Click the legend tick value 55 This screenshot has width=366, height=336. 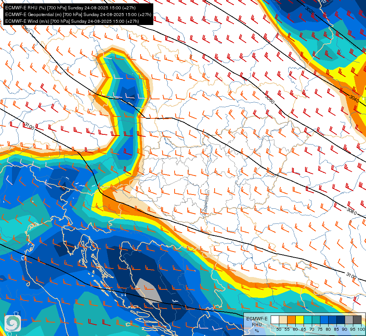click(287, 329)
